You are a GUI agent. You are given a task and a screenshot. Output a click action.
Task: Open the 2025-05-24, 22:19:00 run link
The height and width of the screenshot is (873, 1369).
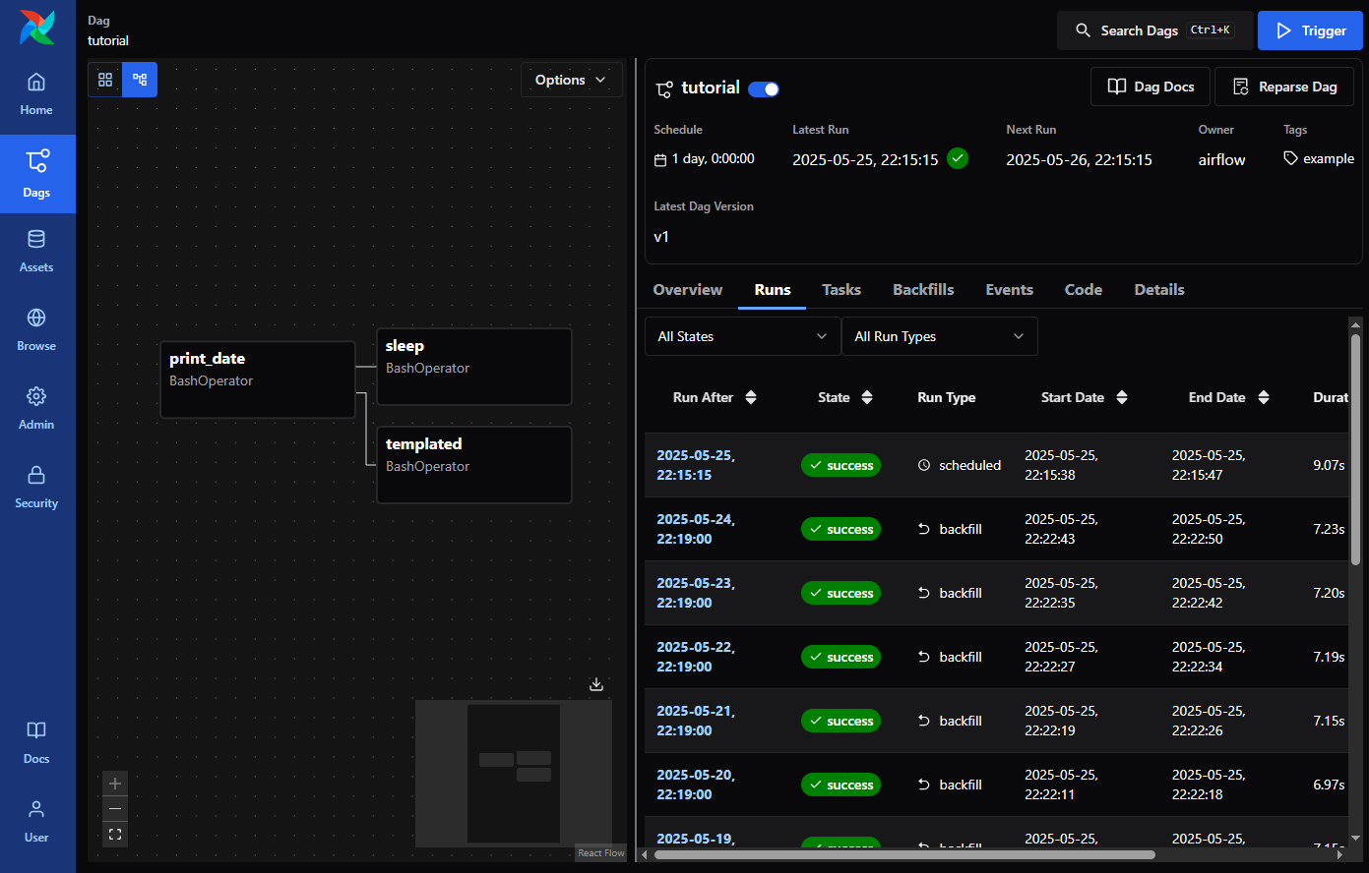click(x=696, y=529)
